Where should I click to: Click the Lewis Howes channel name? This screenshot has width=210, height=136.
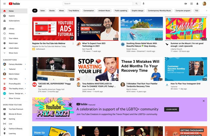tap(87, 89)
